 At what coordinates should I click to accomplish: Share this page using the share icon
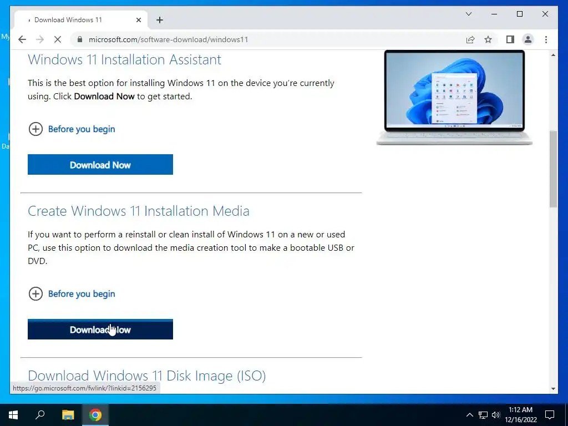pyautogui.click(x=470, y=39)
